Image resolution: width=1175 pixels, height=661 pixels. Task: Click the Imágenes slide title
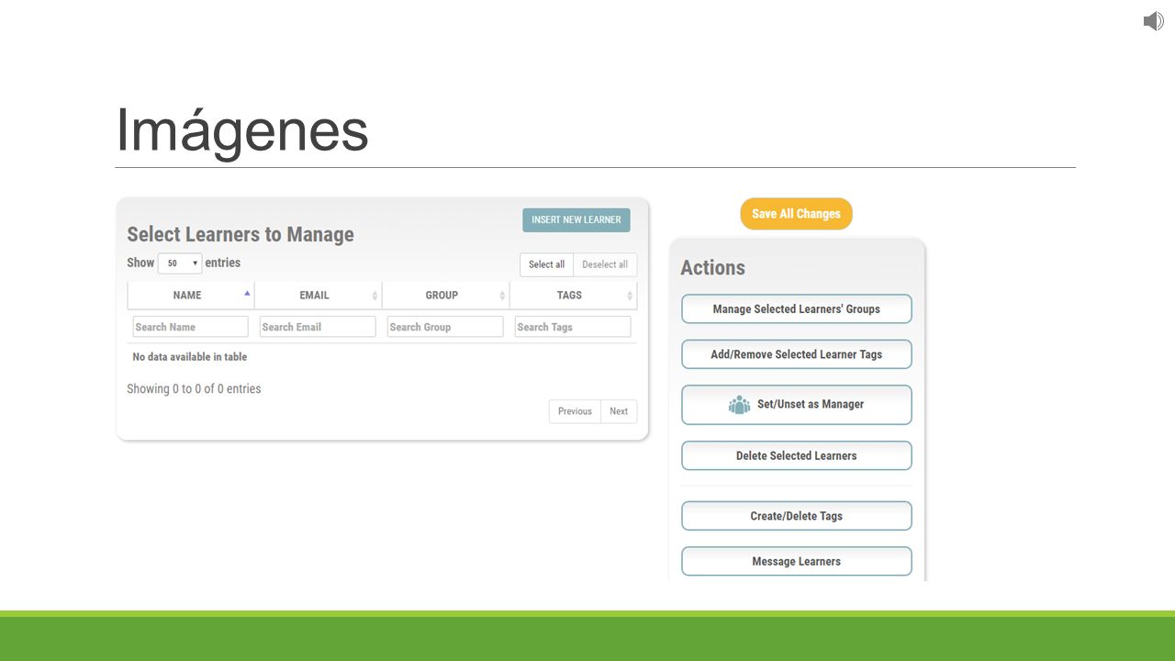click(241, 131)
